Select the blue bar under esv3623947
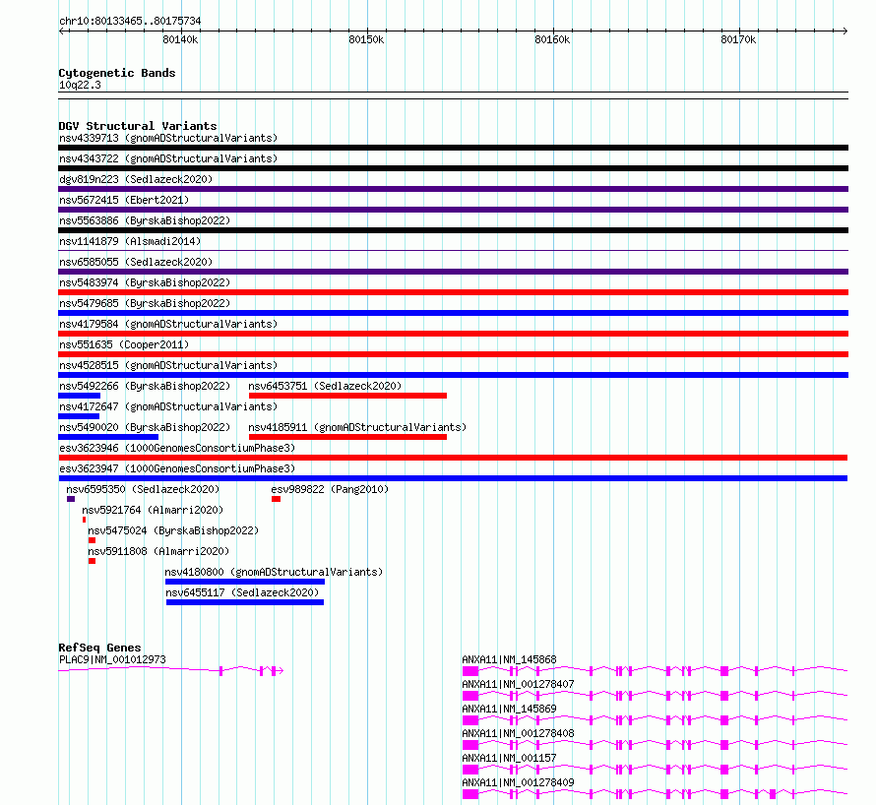Viewport: 876px width, 805px height. (x=453, y=478)
